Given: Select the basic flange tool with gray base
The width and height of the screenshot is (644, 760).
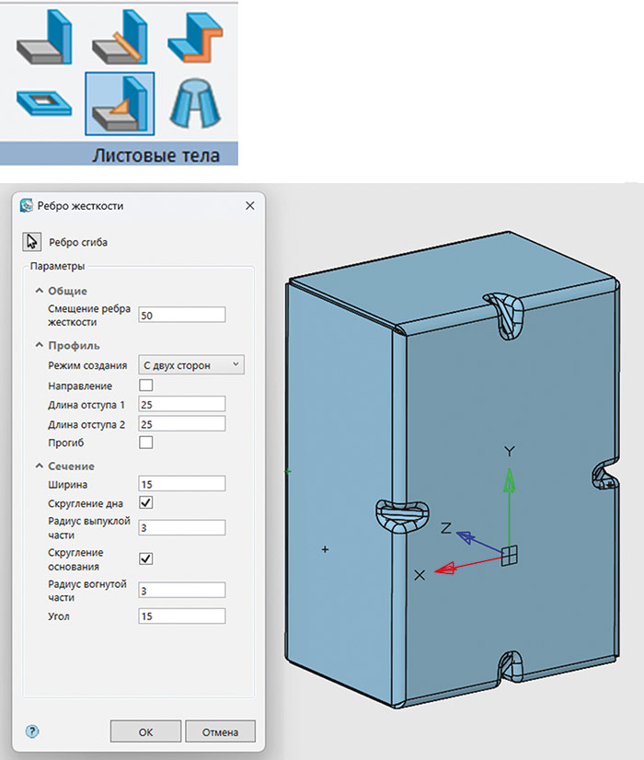Looking at the screenshot, I should (x=43, y=37).
